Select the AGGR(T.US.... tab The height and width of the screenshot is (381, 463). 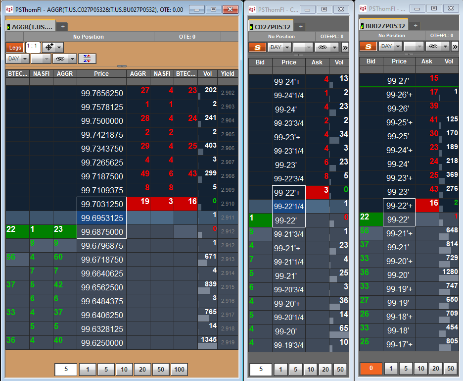click(x=31, y=27)
